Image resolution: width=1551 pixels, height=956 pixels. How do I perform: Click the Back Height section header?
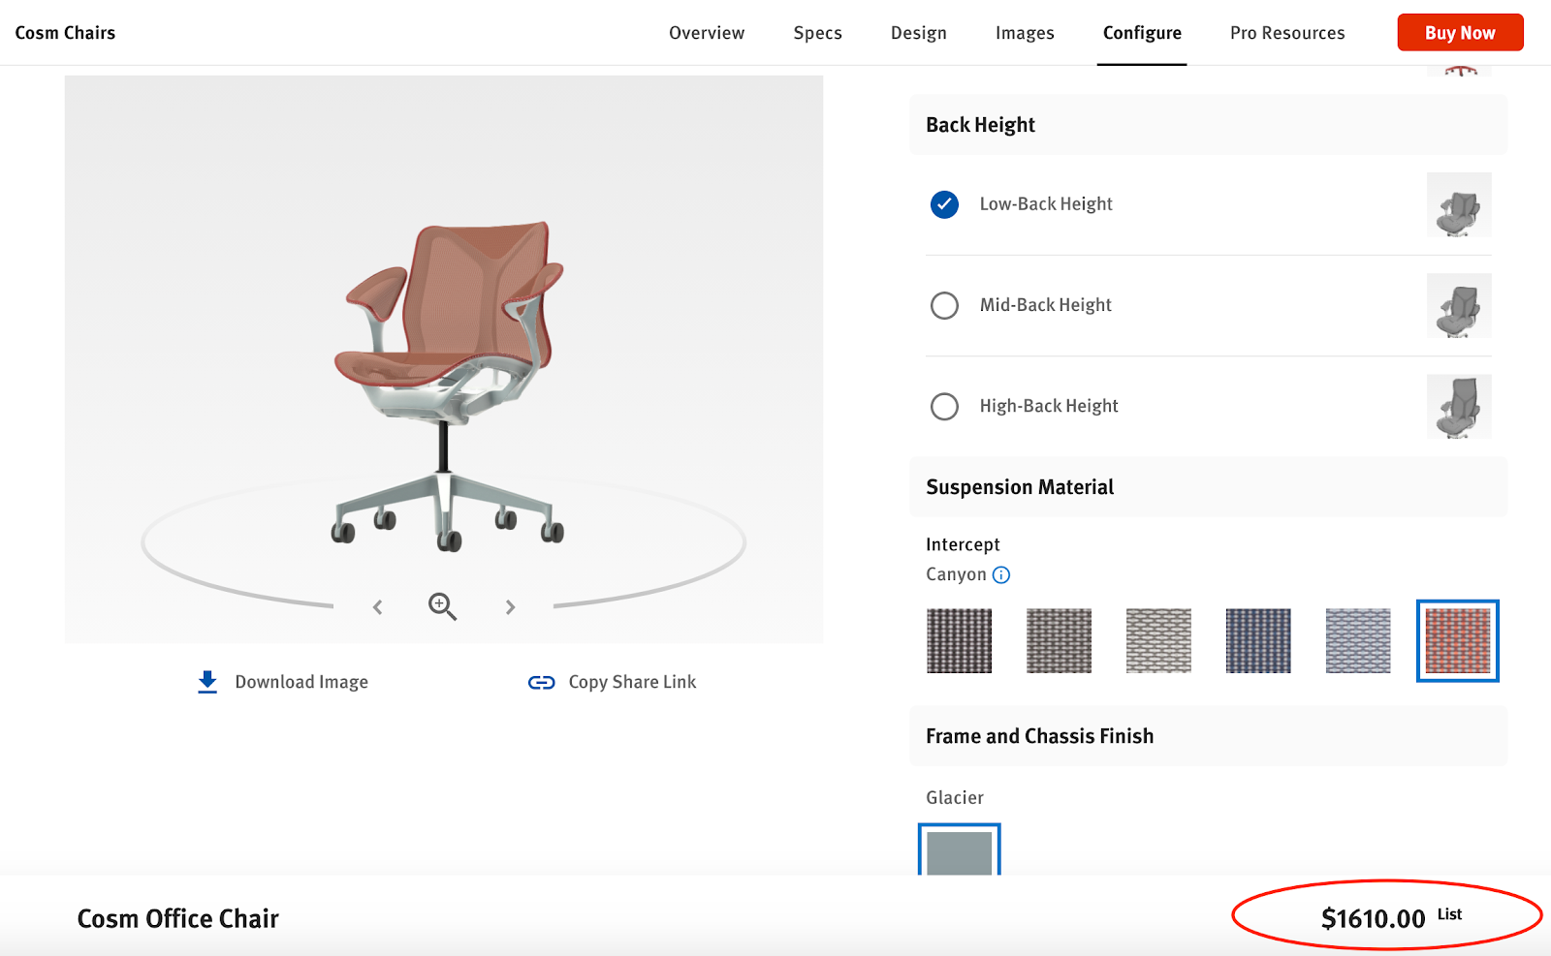point(1208,125)
